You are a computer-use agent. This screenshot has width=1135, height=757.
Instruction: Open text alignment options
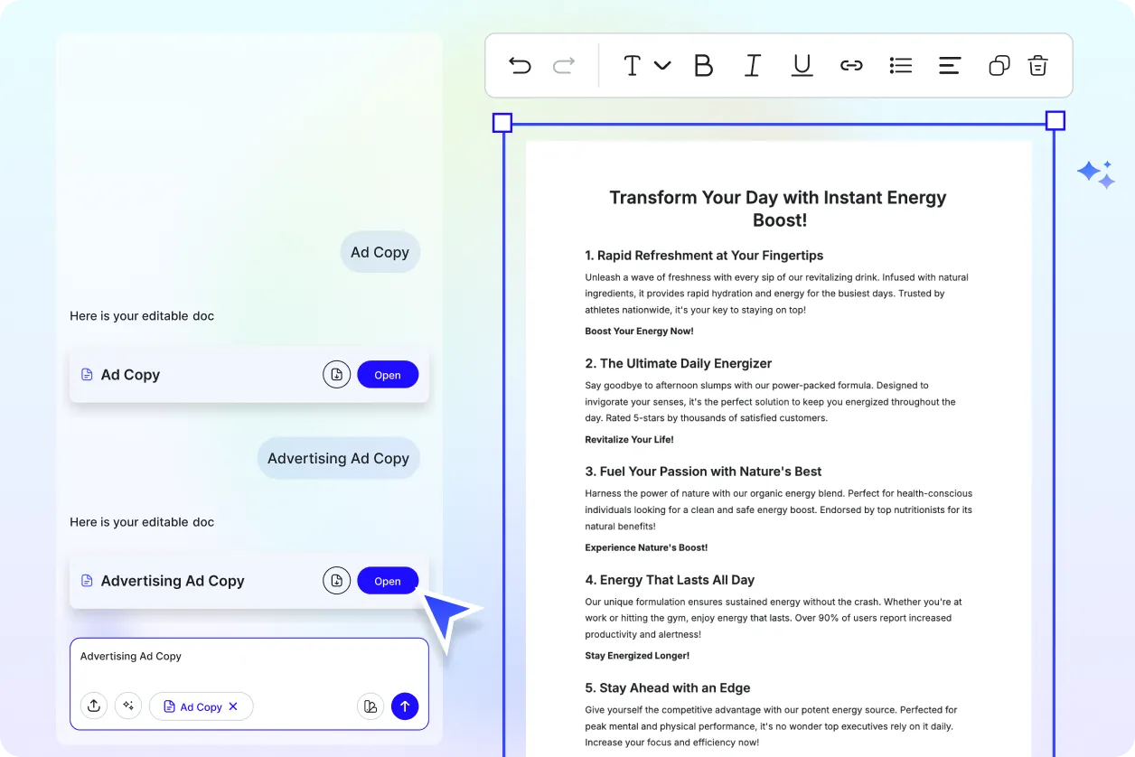tap(950, 65)
